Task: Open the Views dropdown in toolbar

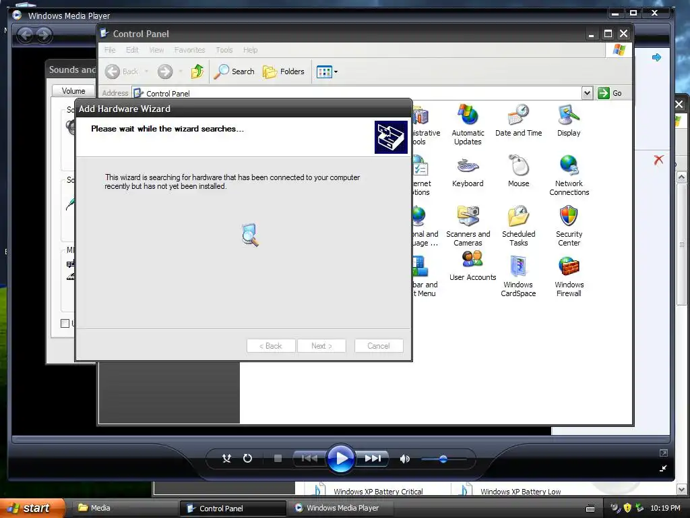Action: (327, 71)
